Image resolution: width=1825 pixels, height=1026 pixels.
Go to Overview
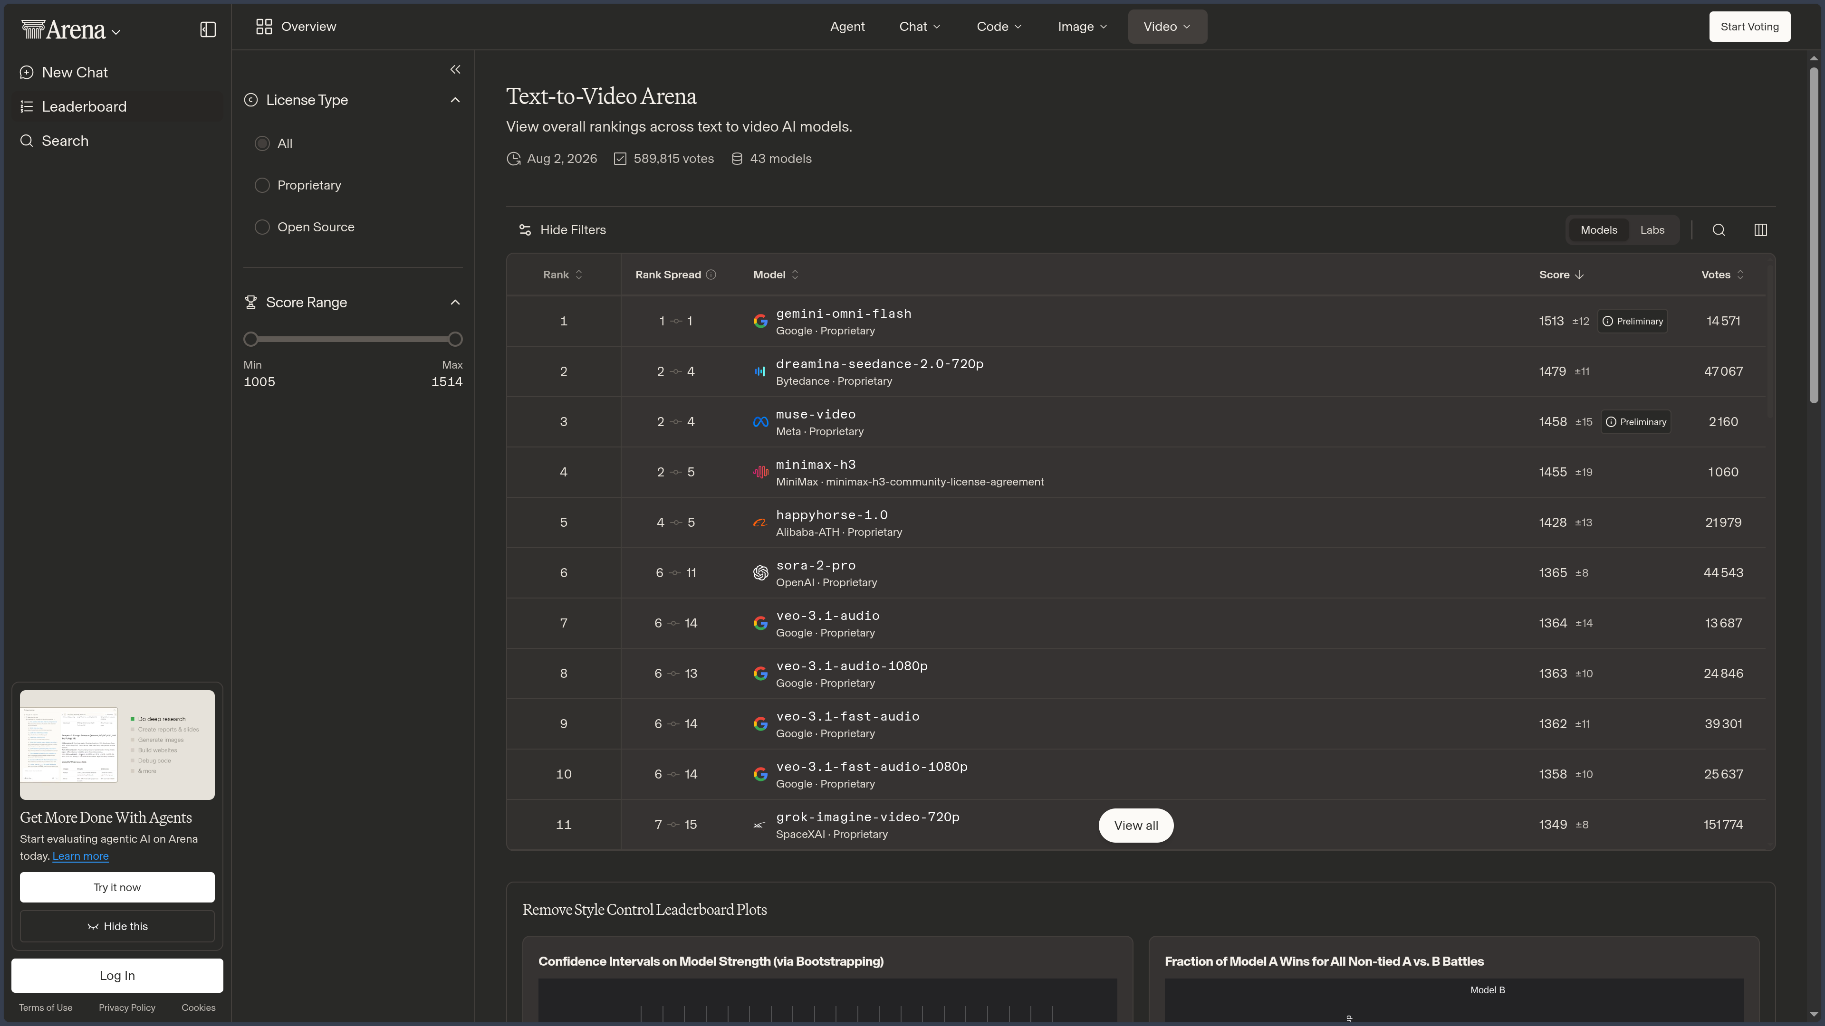click(x=296, y=26)
